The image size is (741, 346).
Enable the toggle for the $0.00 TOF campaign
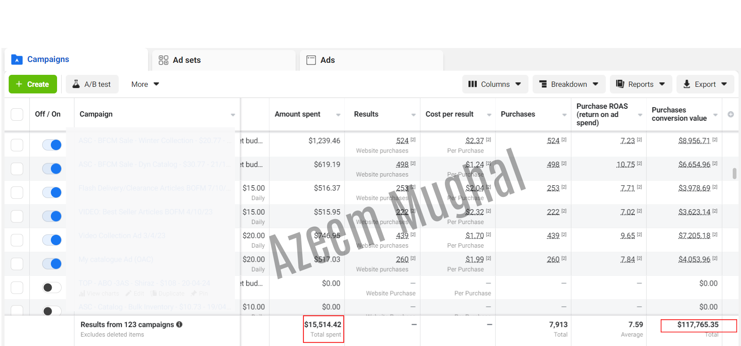point(52,288)
